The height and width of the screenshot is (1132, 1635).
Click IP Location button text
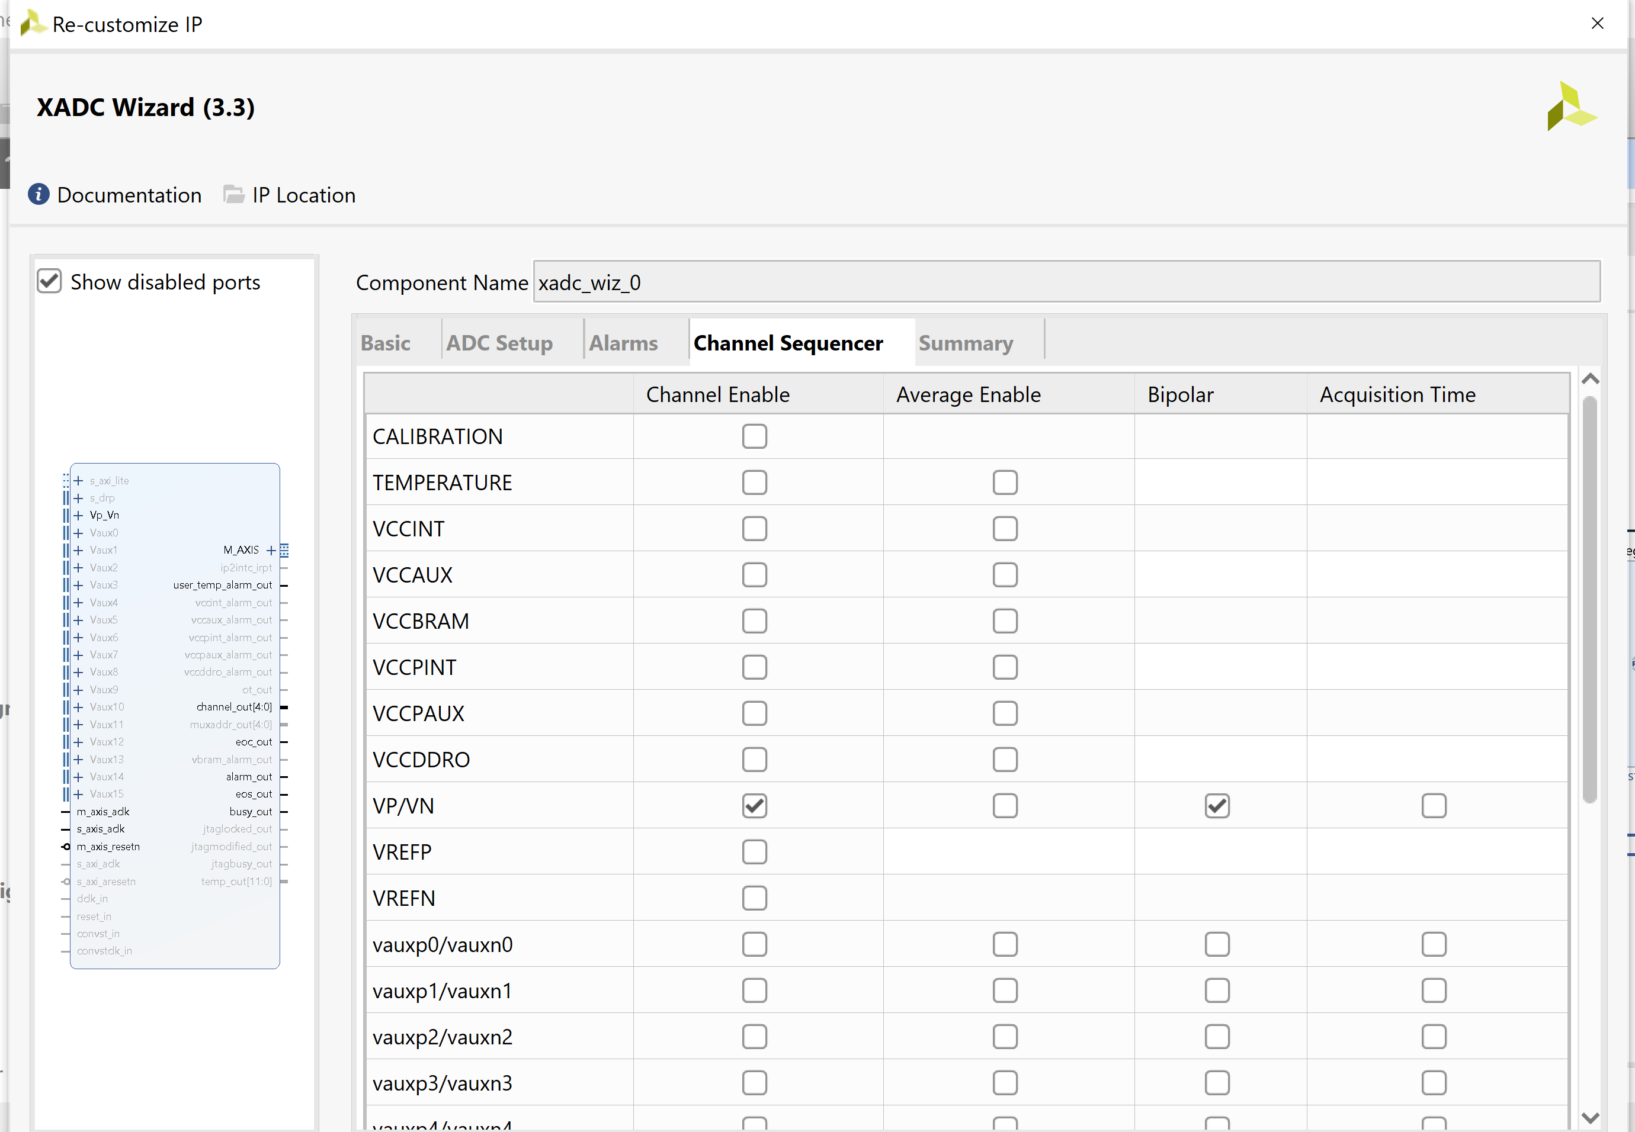pyautogui.click(x=304, y=195)
